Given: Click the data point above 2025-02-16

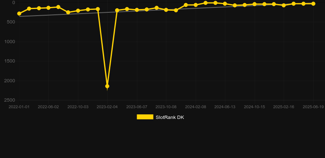Looking at the screenshot, I should pyautogui.click(x=284, y=5).
